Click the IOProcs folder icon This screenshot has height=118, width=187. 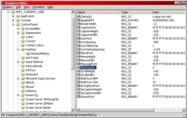[23, 70]
